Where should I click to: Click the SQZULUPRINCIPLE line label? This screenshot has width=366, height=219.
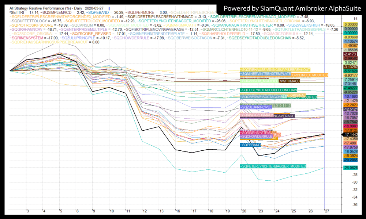click(256, 107)
